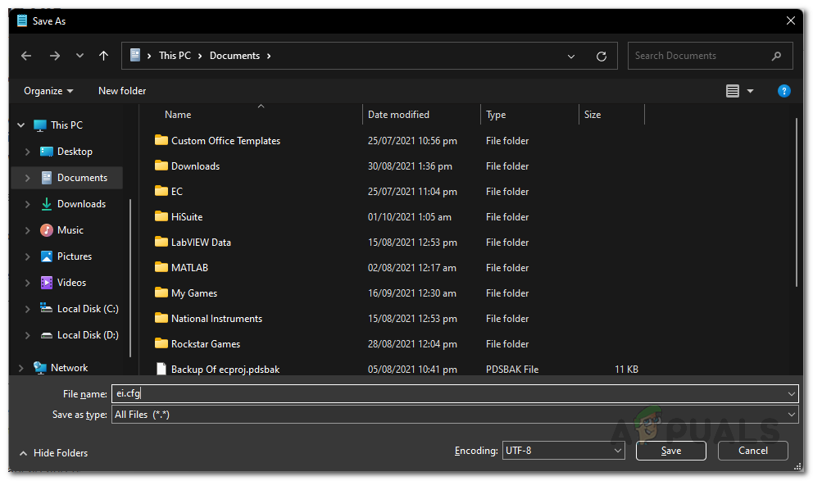Select Backup Of ecproj.pdsbak file
Screen dimensions: 813x481
(x=225, y=370)
